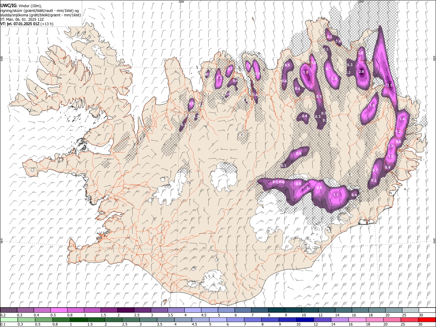Viewport: 436px width, 327px height.
Task: Select bright red lower legend swatch at 30
Action: click(x=427, y=320)
